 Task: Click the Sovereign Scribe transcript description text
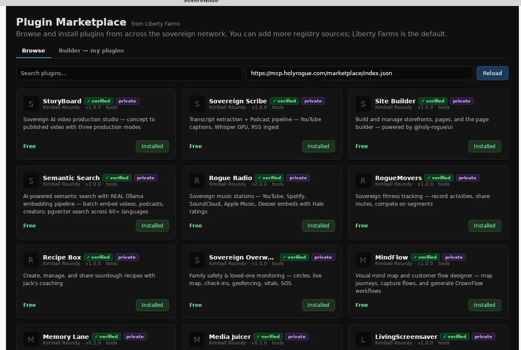tap(255, 123)
